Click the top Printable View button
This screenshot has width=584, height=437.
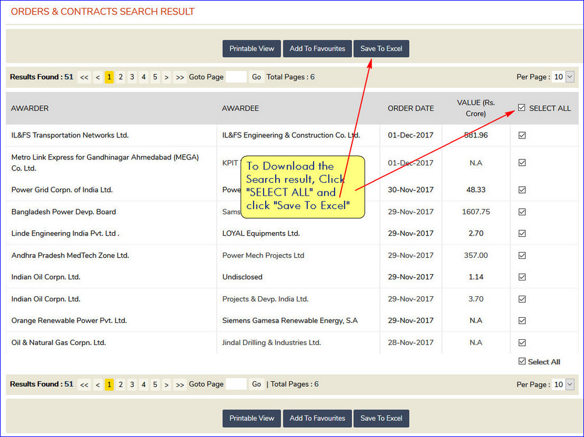click(252, 49)
